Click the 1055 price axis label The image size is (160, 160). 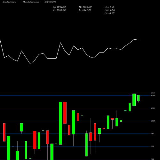(153, 95)
